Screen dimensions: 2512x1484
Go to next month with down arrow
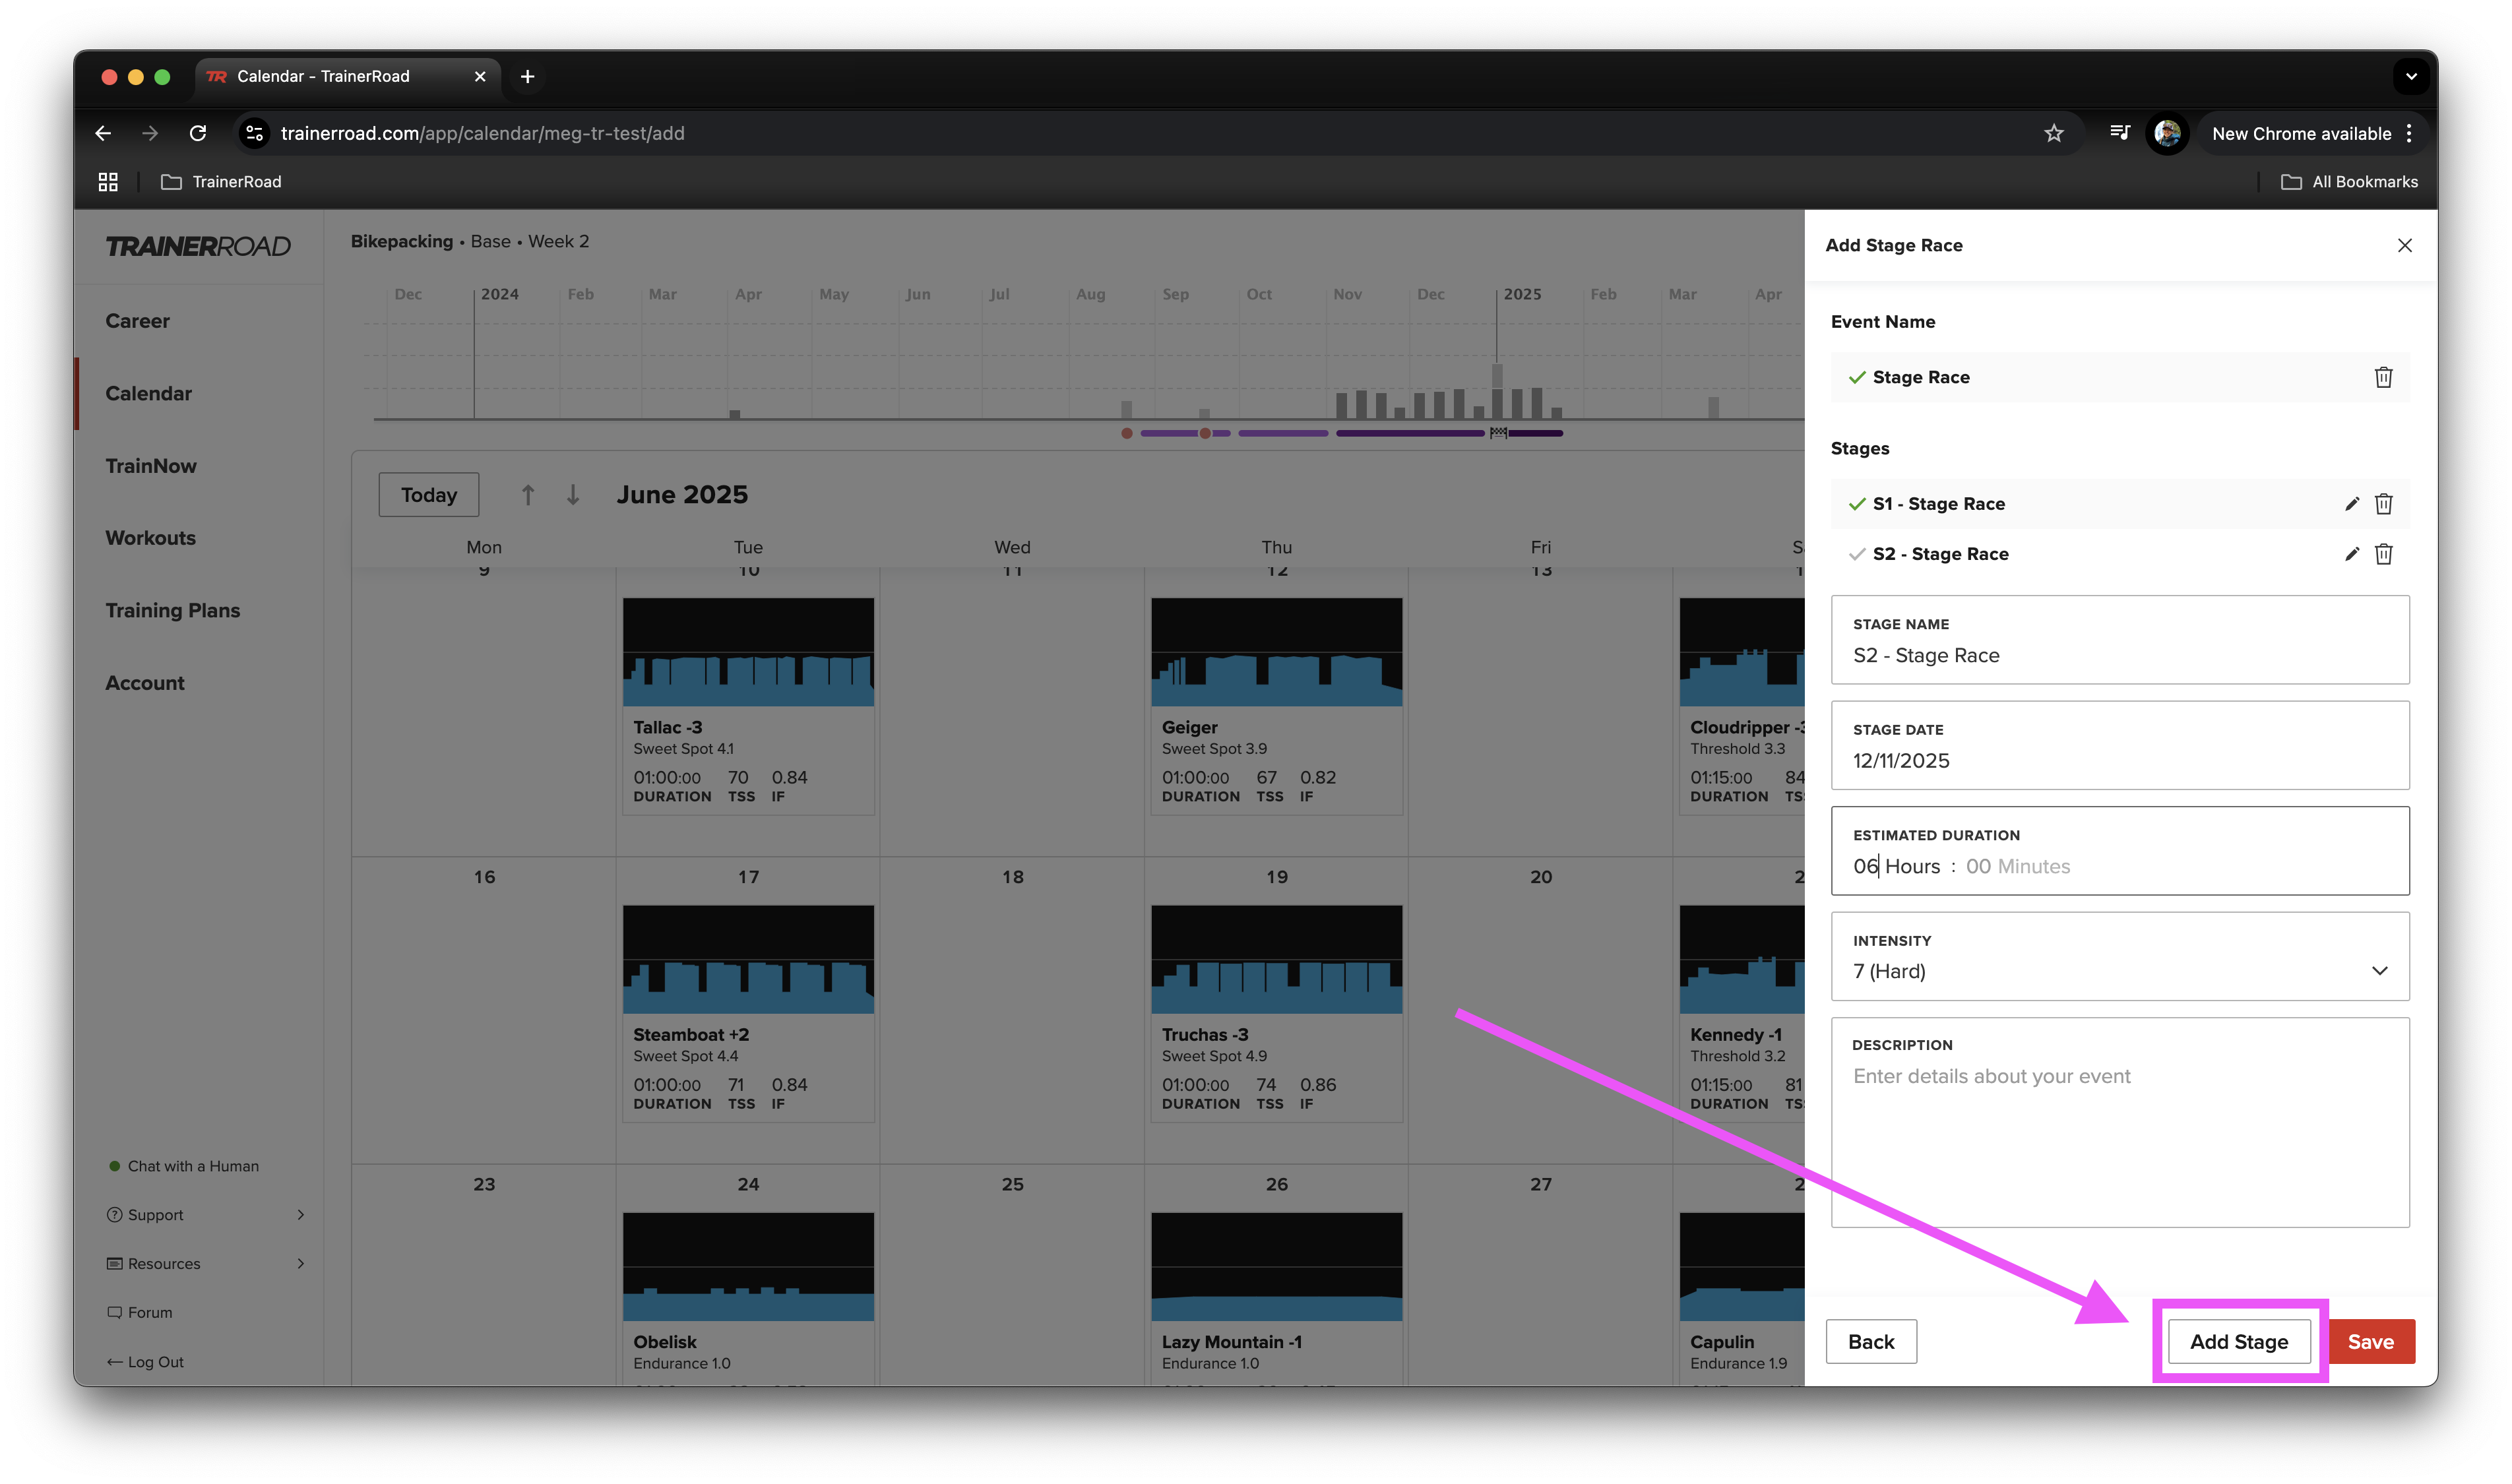point(573,495)
